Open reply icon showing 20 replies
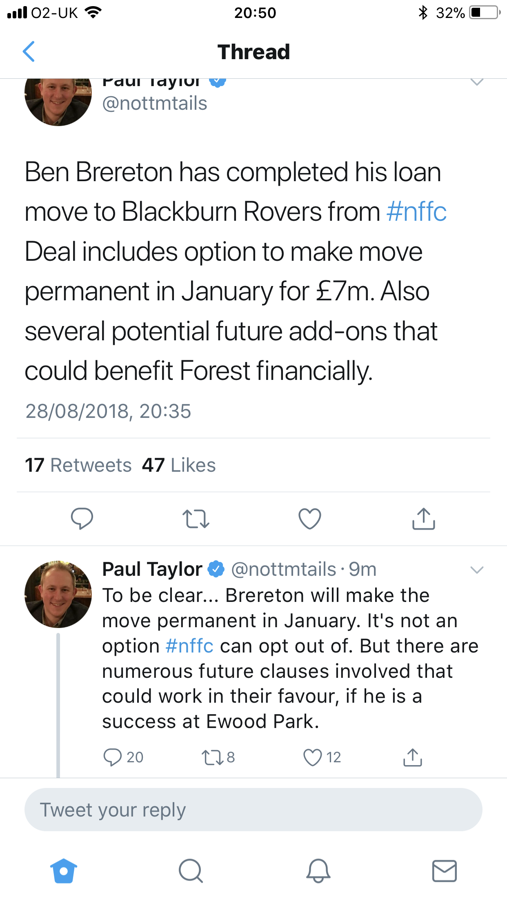Image resolution: width=507 pixels, height=901 pixels. click(x=113, y=757)
